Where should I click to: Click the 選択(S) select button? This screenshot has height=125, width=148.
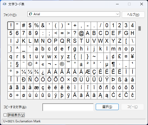[x=107, y=107]
